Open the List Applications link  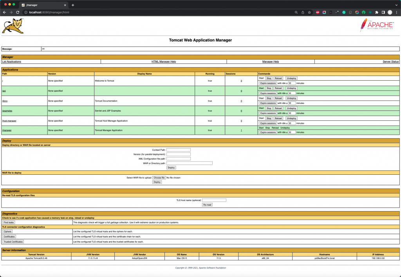pyautogui.click(x=11, y=62)
